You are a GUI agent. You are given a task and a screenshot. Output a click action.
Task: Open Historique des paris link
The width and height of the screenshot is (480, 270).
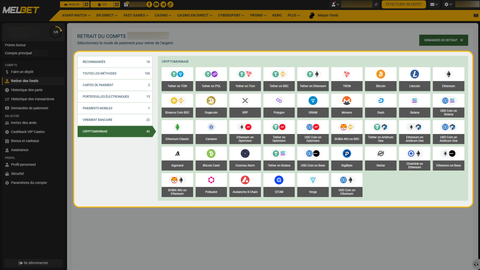(26, 90)
